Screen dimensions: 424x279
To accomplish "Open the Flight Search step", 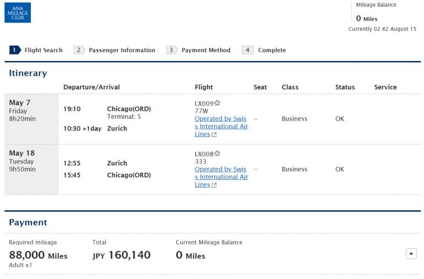I will [x=44, y=50].
